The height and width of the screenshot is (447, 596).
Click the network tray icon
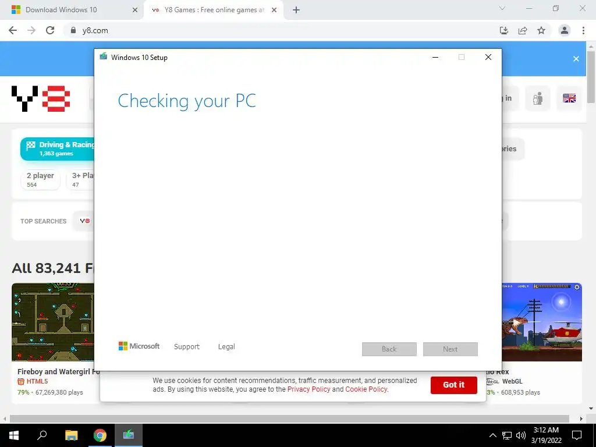(507, 435)
